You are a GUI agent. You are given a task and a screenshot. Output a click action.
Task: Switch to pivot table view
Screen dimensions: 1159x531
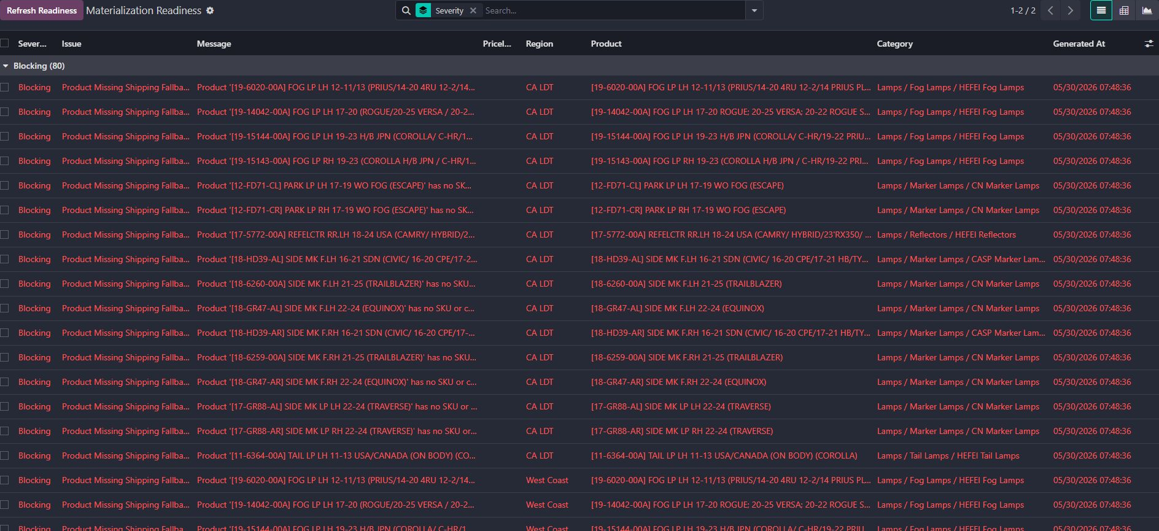pos(1124,10)
